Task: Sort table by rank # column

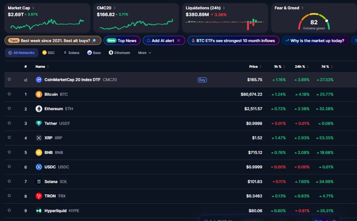Action: [26, 67]
